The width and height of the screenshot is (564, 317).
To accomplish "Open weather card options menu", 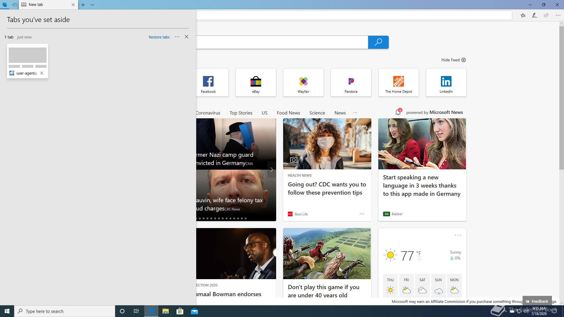I will coord(458,235).
